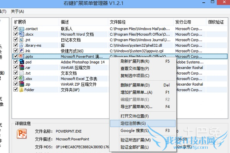
Task: Click the .txt document icon
Action: [x=21, y=73]
